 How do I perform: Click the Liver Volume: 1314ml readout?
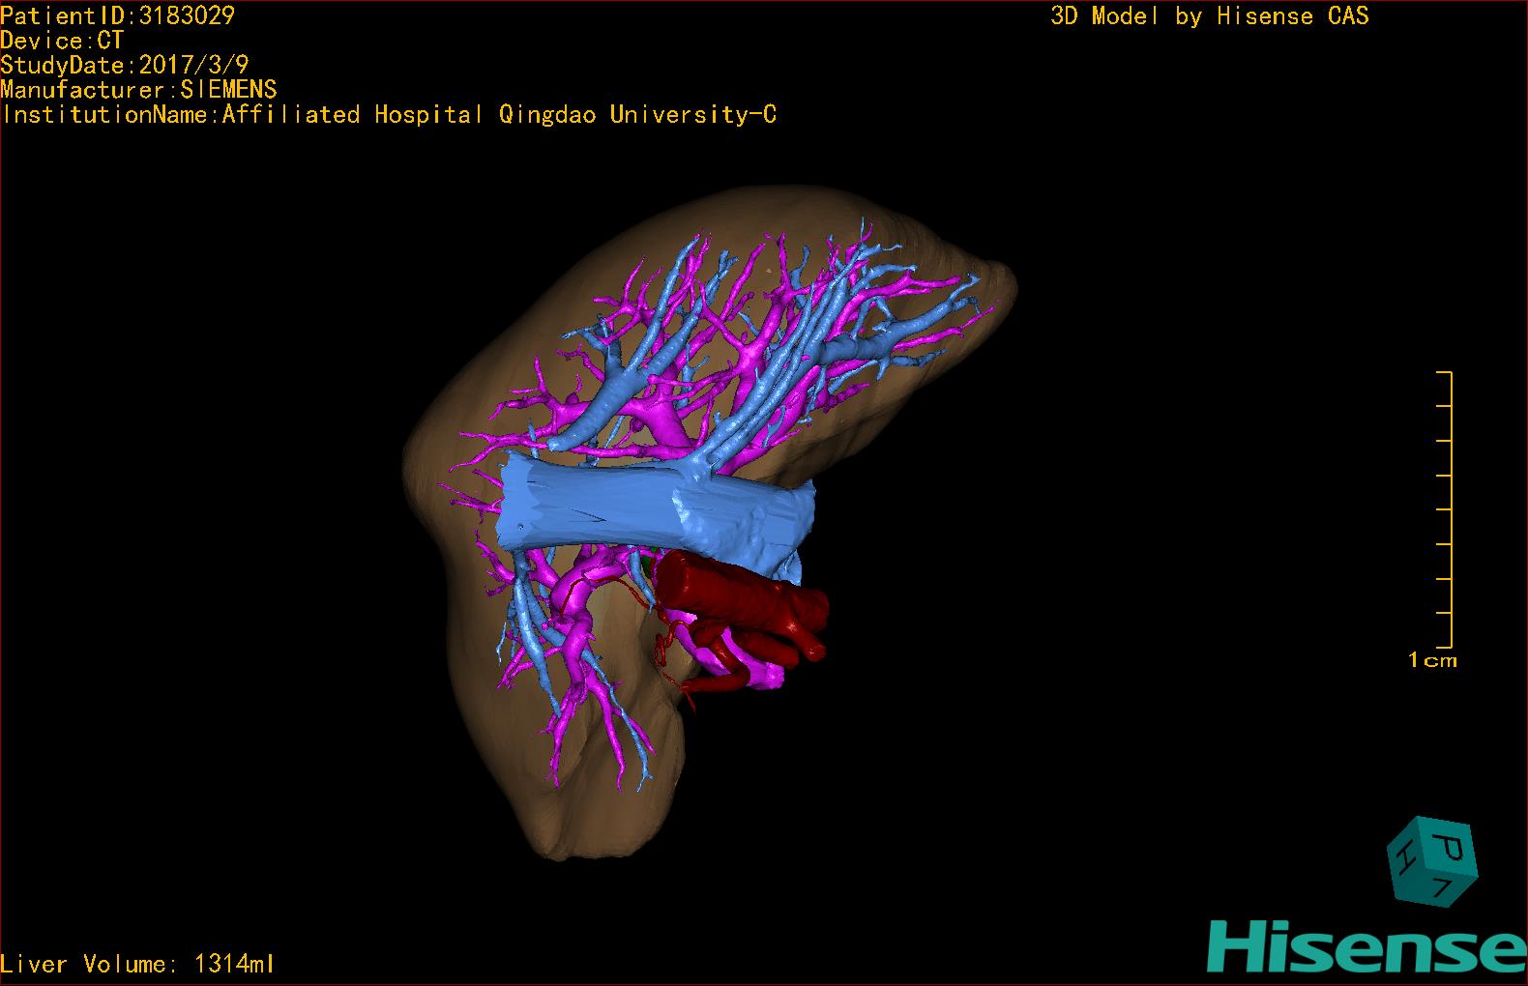pos(138,964)
